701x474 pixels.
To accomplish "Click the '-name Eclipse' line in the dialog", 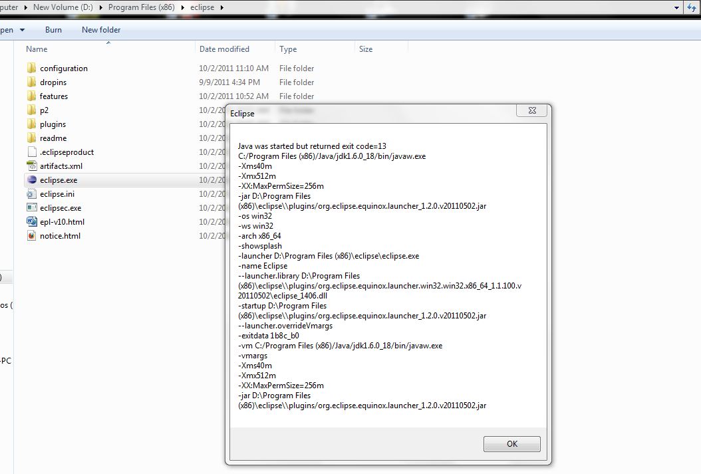I will tap(263, 266).
